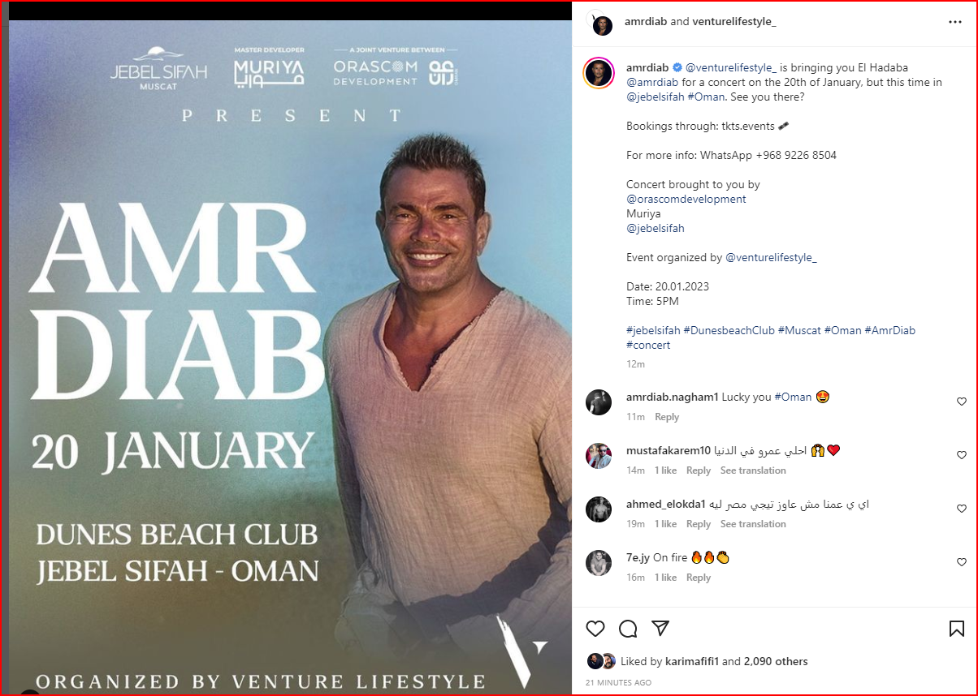The width and height of the screenshot is (978, 696).
Task: Open the ahmed_elokda1 avatar
Action: tap(599, 509)
